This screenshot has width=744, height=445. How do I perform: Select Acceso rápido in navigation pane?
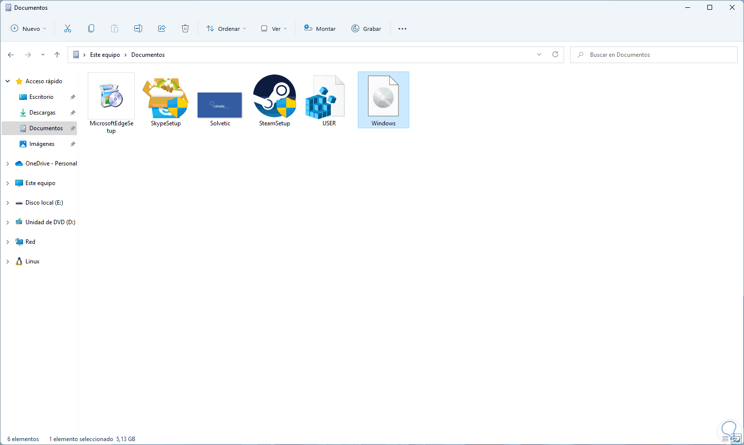44,81
